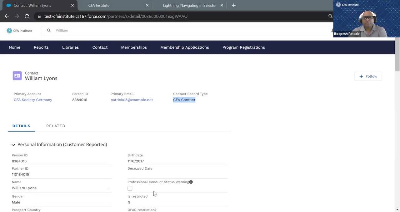Screen dimensions: 400x212
Task: Click the browser address bar URL
Action: click(116, 16)
